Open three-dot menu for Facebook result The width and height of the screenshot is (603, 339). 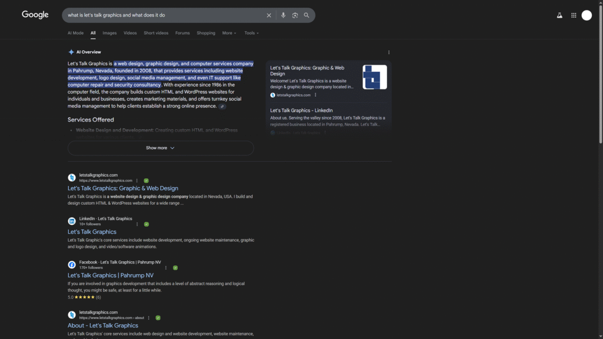(x=165, y=268)
